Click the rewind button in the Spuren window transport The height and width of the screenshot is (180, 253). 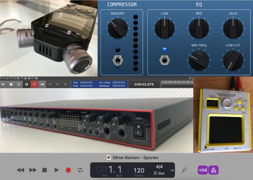pyautogui.click(x=21, y=170)
